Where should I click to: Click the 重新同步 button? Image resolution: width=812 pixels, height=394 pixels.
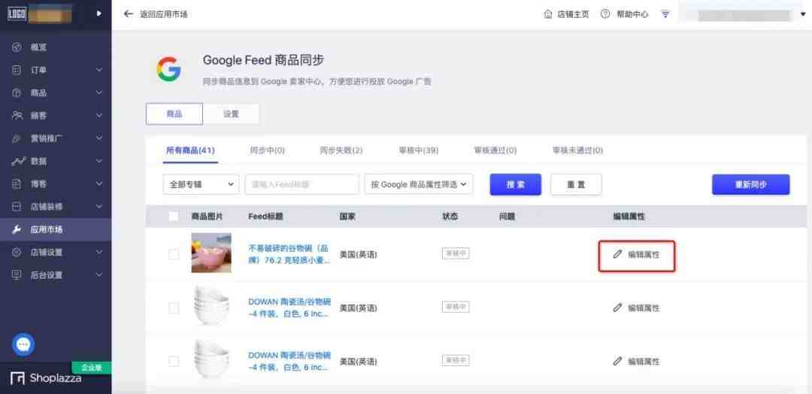750,184
